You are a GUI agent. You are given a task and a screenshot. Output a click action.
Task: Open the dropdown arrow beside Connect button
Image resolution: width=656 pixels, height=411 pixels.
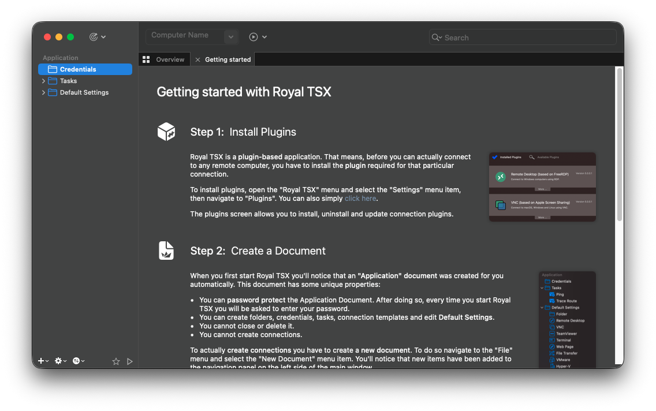click(x=264, y=37)
